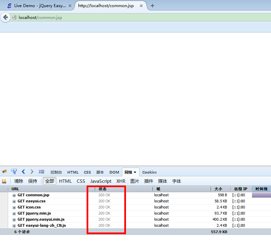Click the Firebug bug icon
Viewport: 271px width, 244px height.
coord(4,172)
